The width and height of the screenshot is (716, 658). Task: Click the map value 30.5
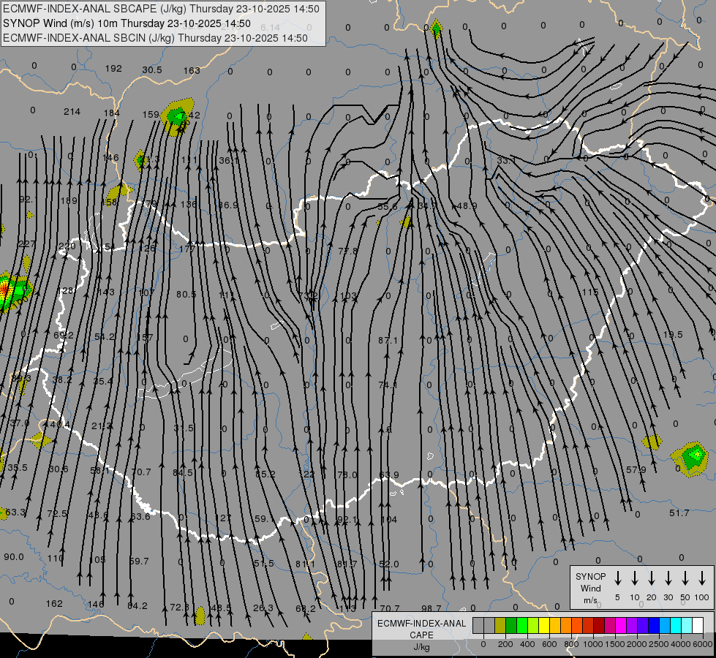pos(152,70)
